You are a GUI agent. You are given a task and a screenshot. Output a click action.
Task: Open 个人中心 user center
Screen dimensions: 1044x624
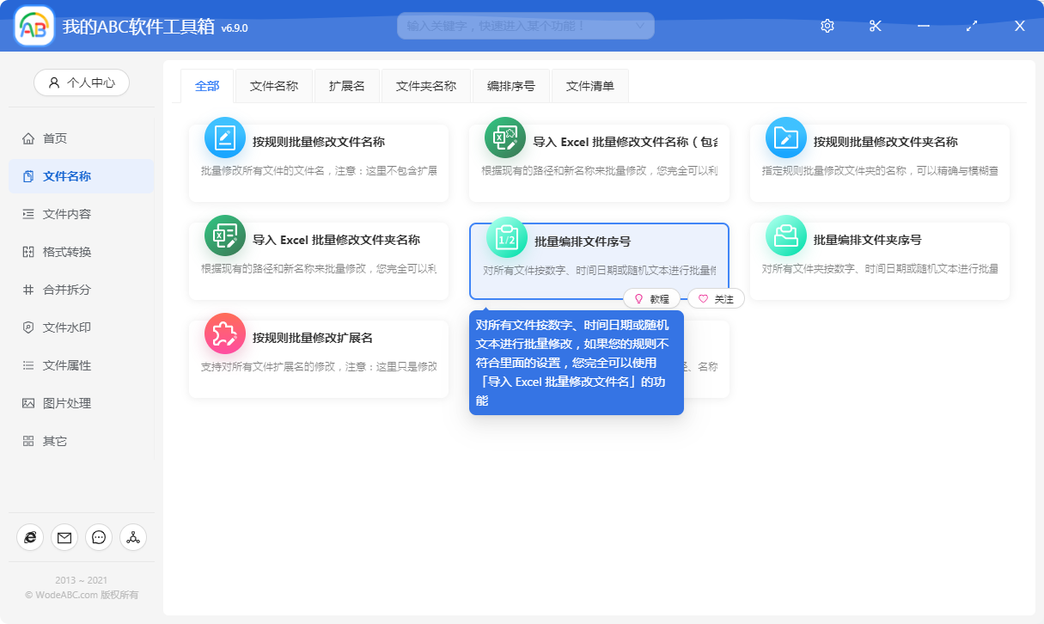pyautogui.click(x=82, y=83)
